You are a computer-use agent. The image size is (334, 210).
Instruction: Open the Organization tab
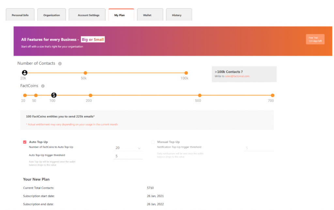[52, 15]
